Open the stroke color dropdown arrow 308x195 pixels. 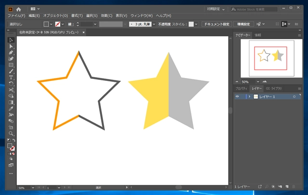[x=63, y=24]
